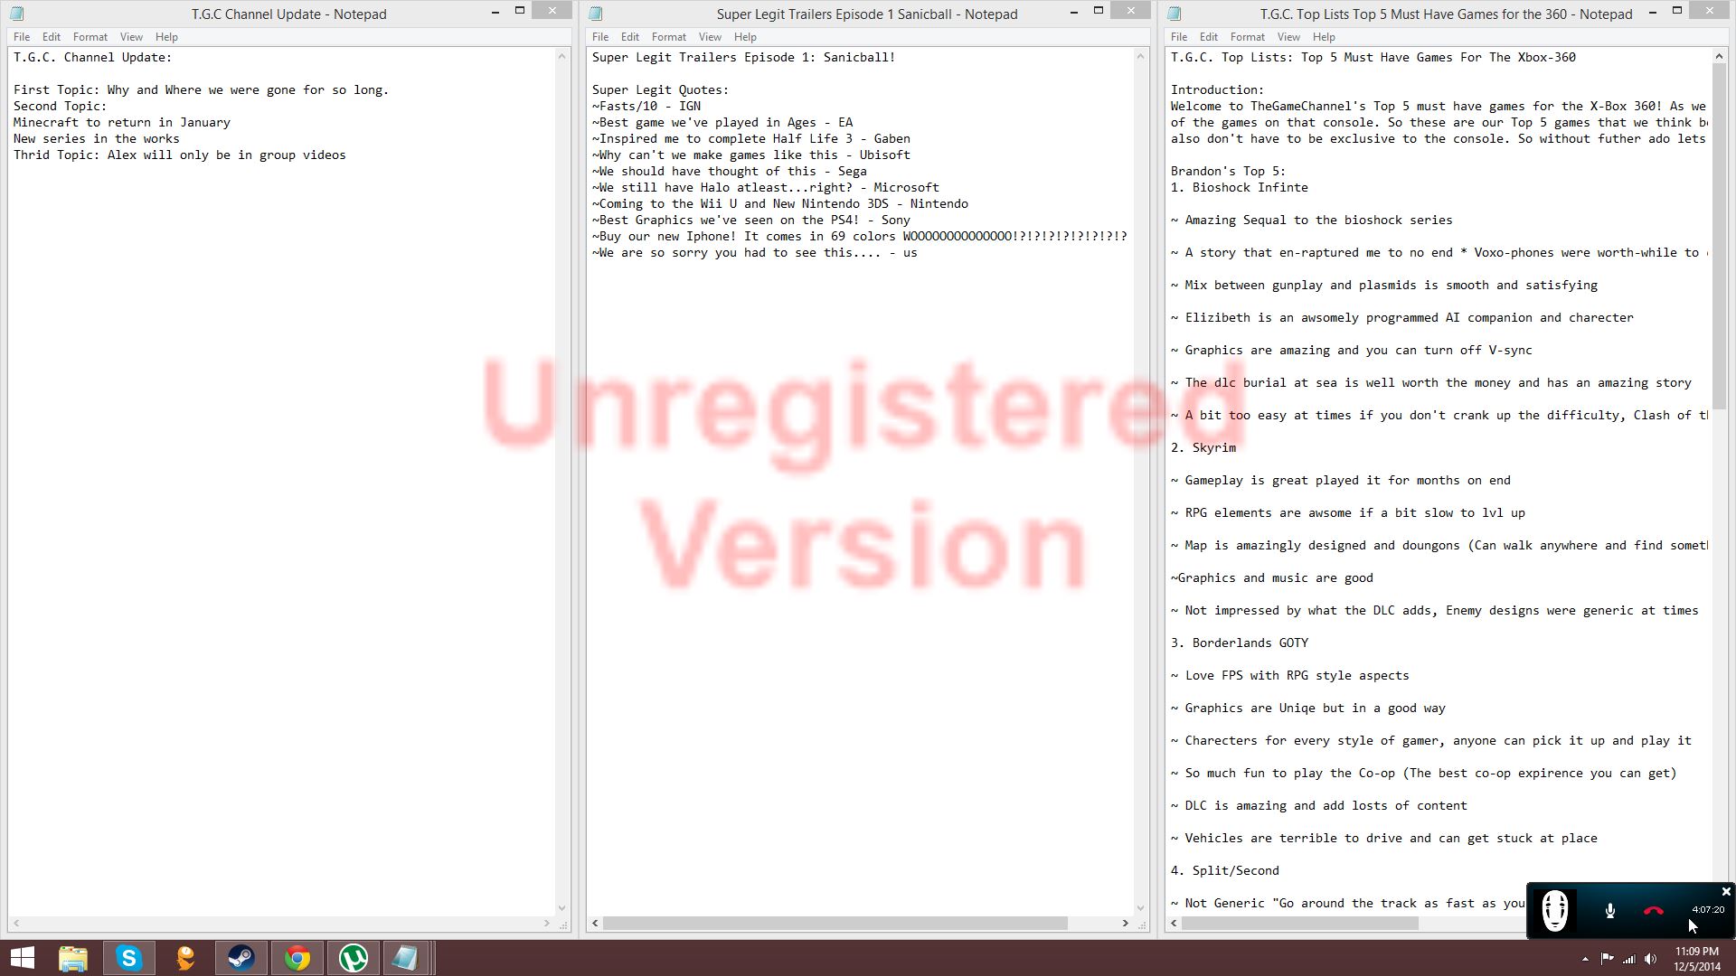Open uTorrent from the taskbar
1736x976 pixels.
(354, 958)
